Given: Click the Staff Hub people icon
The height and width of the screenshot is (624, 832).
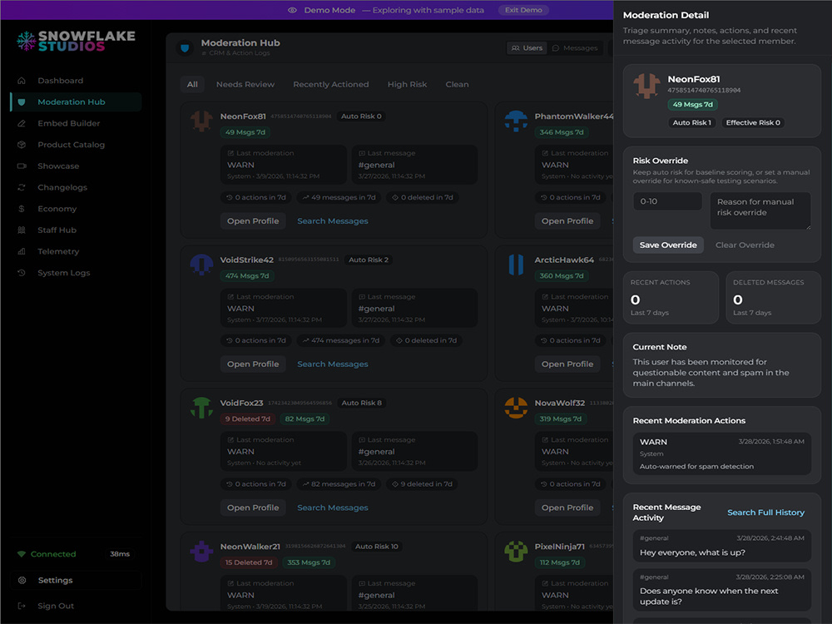Looking at the screenshot, I should coord(22,230).
